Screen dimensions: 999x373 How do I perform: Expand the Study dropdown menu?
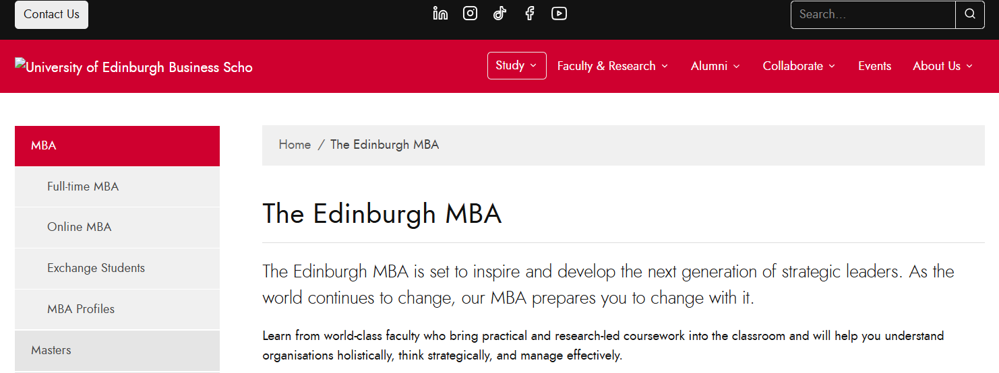tap(516, 65)
